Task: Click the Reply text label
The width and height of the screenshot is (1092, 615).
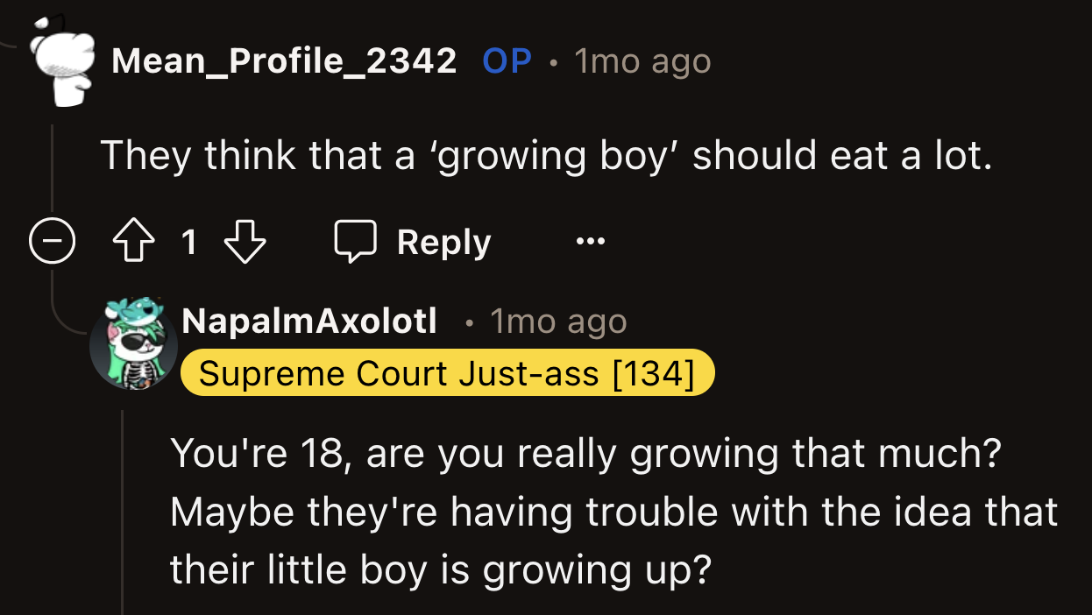Action: (443, 242)
